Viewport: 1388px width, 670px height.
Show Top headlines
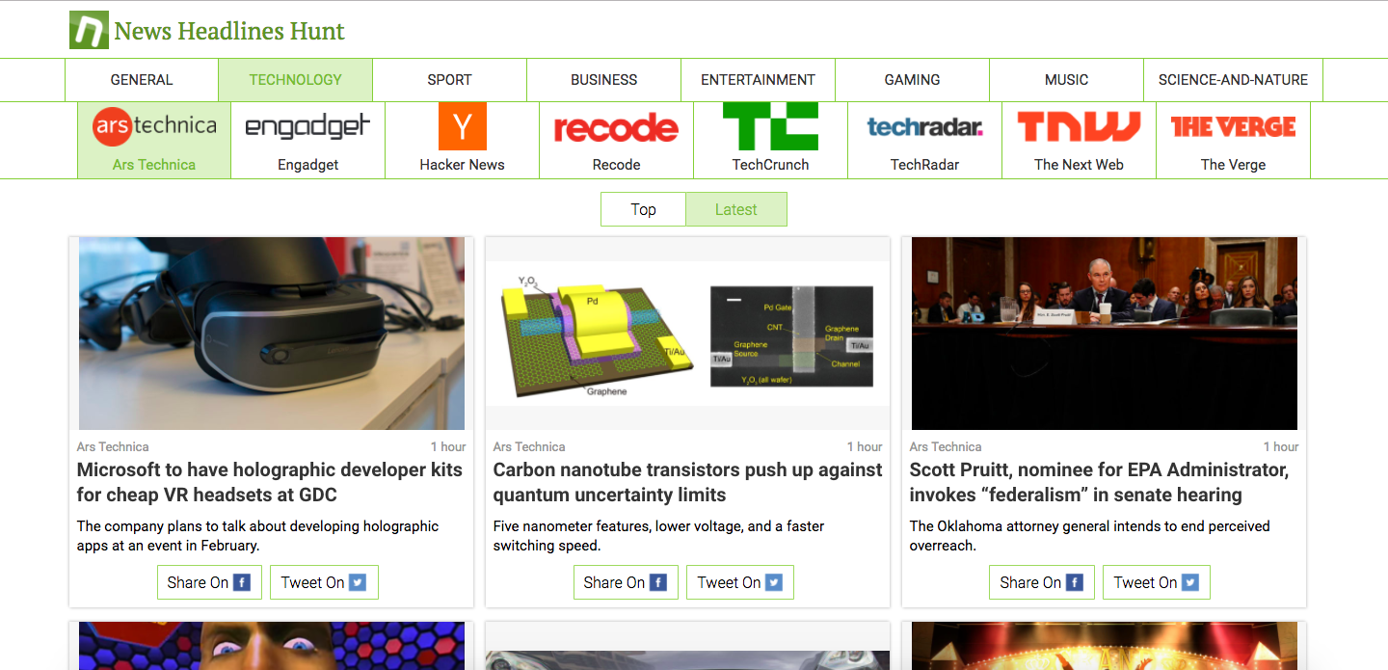pos(643,209)
